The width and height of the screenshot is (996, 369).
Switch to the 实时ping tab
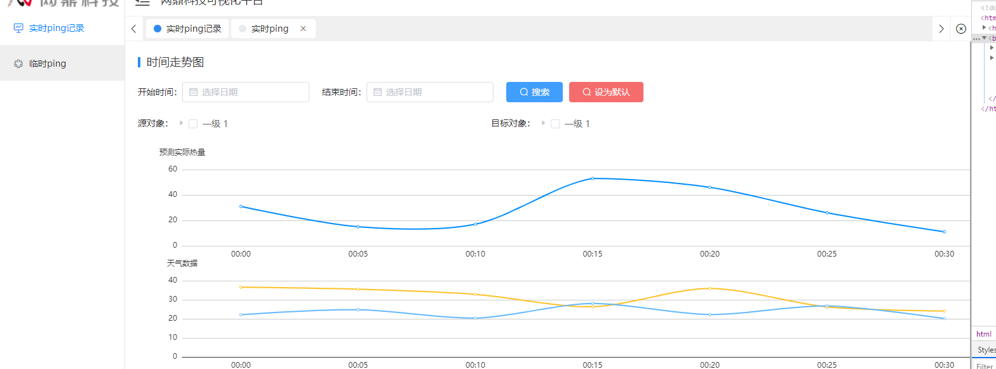pyautogui.click(x=273, y=29)
